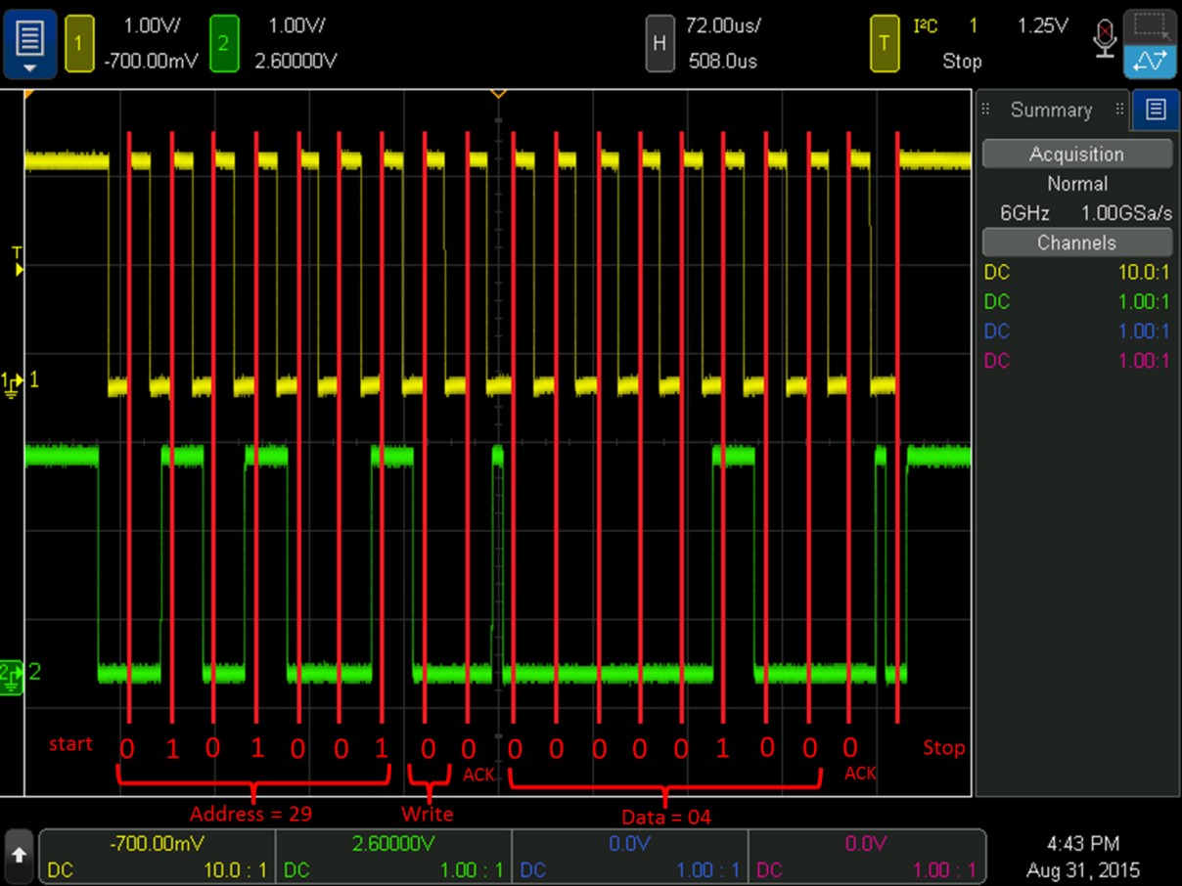Click Channels button in Summary

pos(1076,243)
